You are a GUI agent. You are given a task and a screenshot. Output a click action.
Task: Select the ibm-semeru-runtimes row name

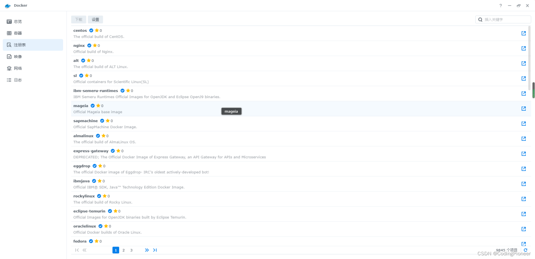[x=96, y=91]
